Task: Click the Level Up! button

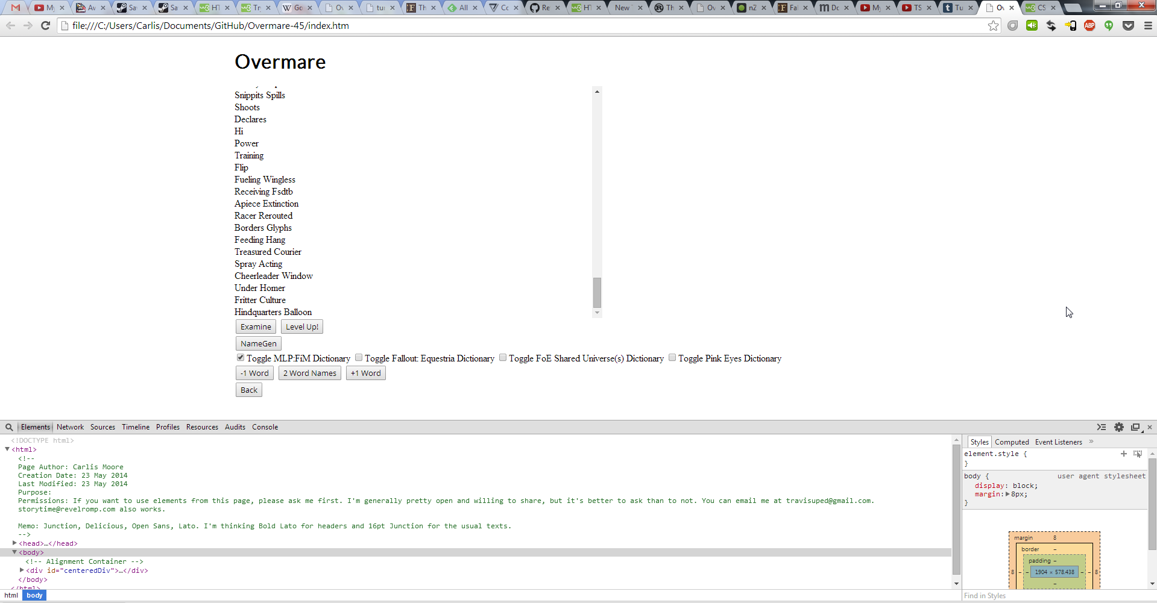Action: point(302,326)
